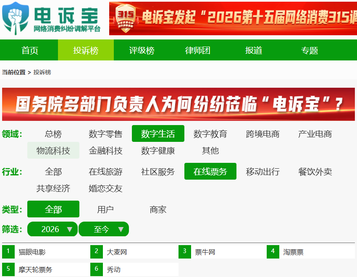
Task: Open the 评级榜 navigation tab
Action: 142,50
